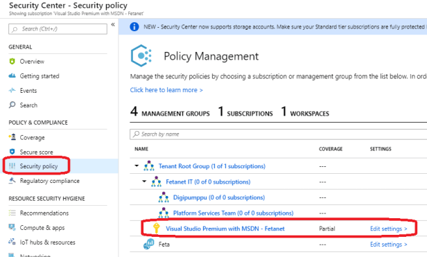Open Overview in the sidebar
Viewport: 427px width, 257px height.
tap(32, 62)
